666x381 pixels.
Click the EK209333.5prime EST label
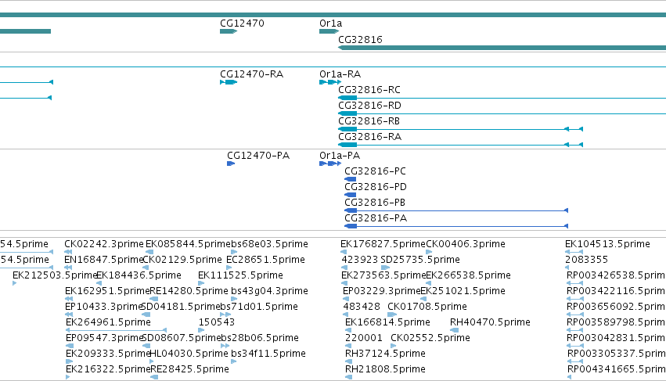[x=108, y=354]
